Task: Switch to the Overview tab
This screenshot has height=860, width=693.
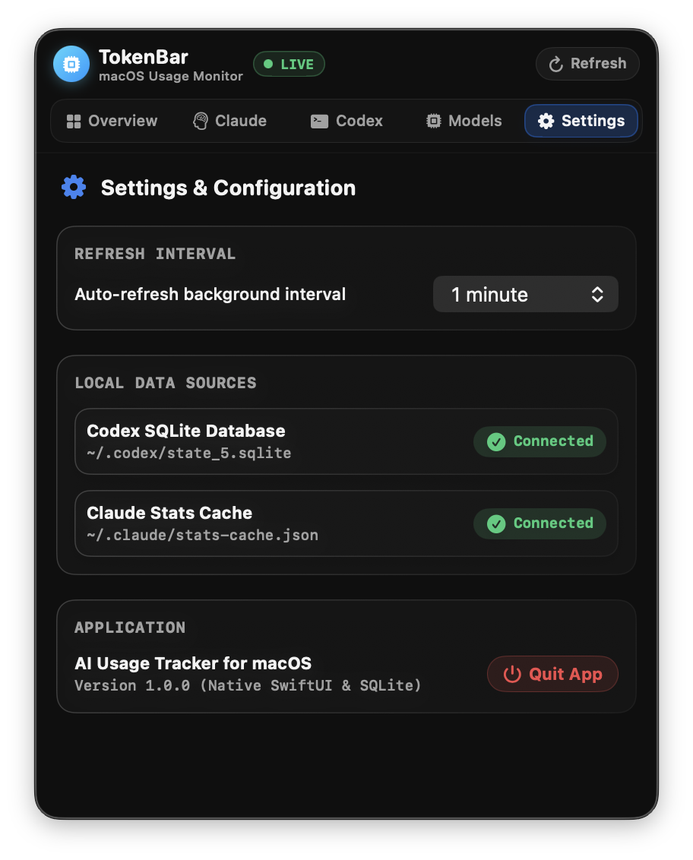Action: tap(112, 122)
